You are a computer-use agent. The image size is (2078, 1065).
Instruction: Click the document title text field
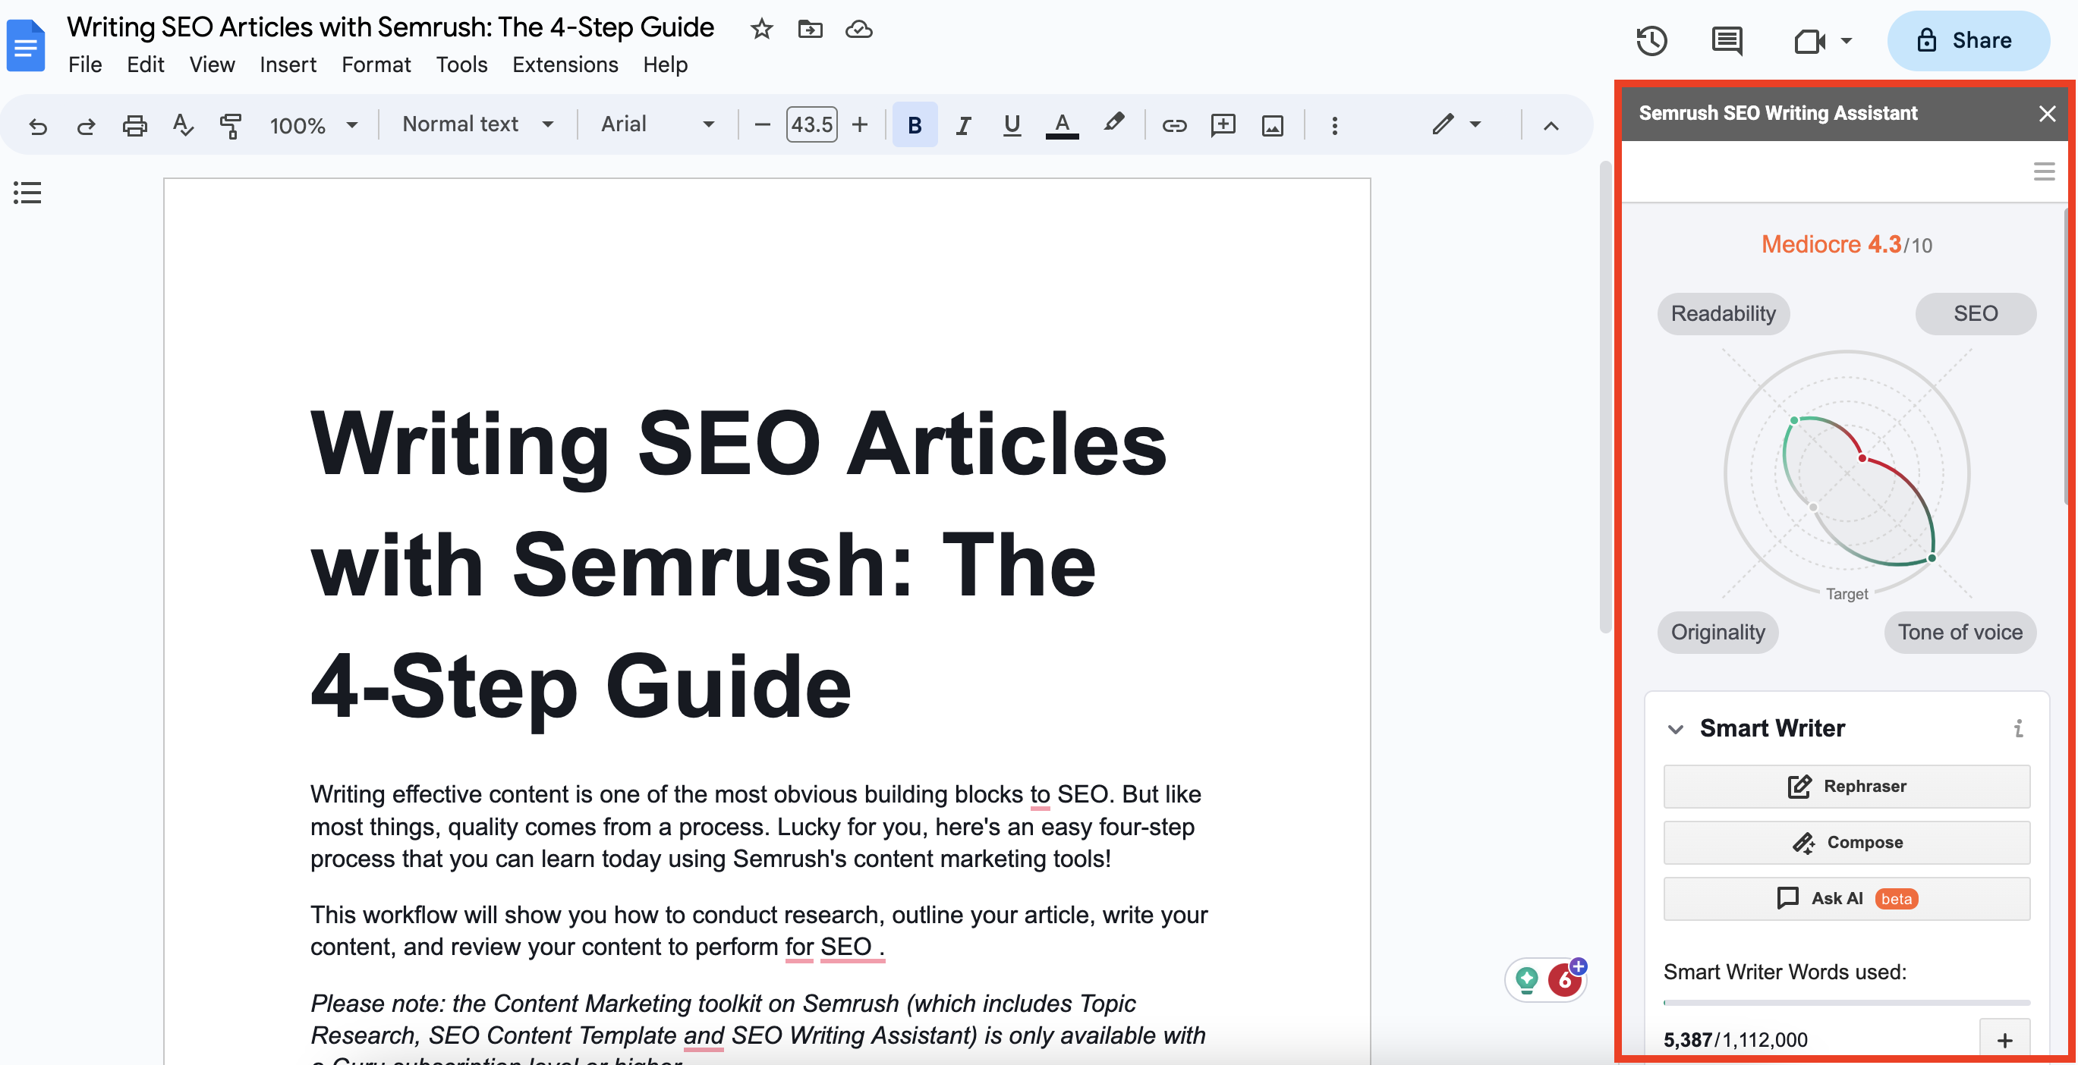tap(390, 27)
